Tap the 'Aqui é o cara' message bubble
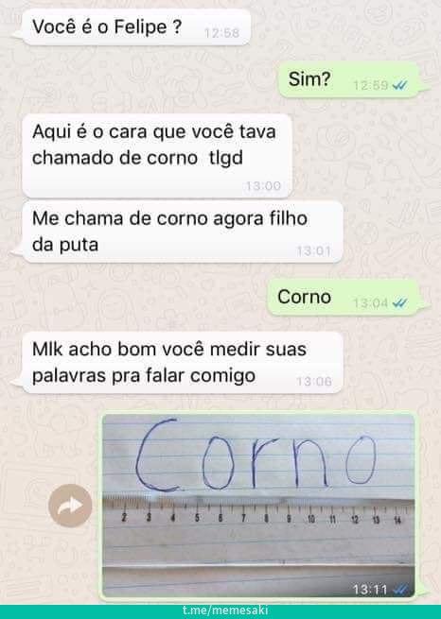This screenshot has height=619, width=441. click(157, 156)
